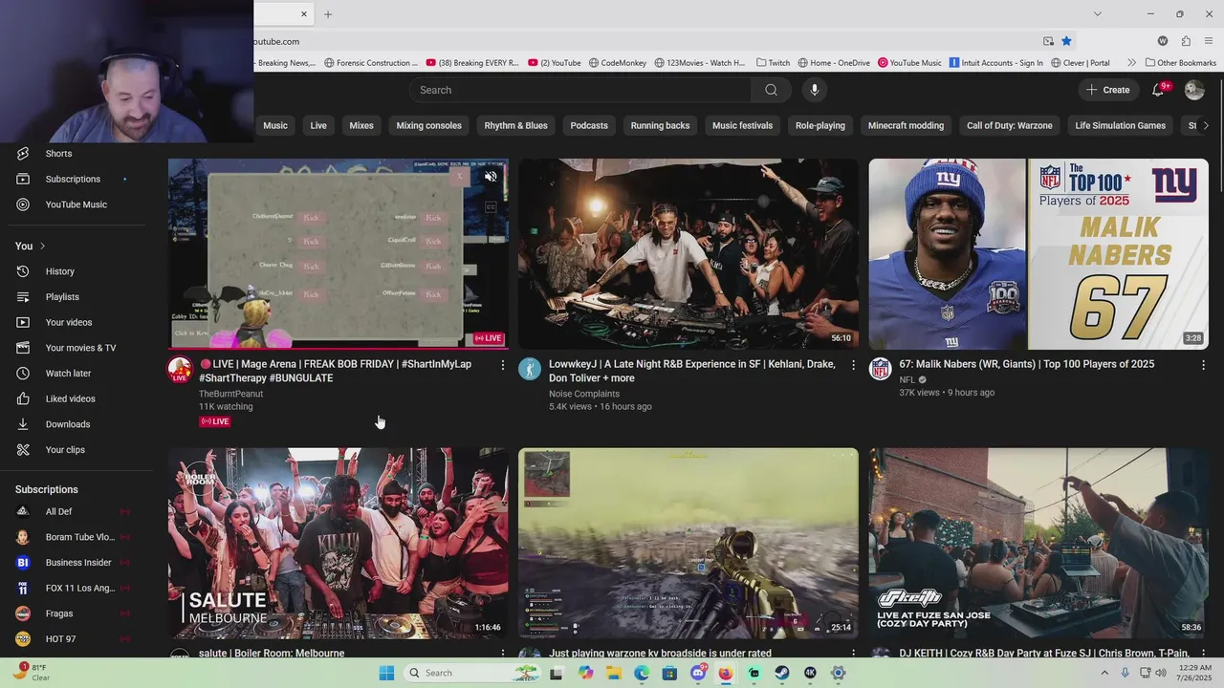Open YouTube Music from the sidebar
The width and height of the screenshot is (1224, 688).
(x=76, y=204)
